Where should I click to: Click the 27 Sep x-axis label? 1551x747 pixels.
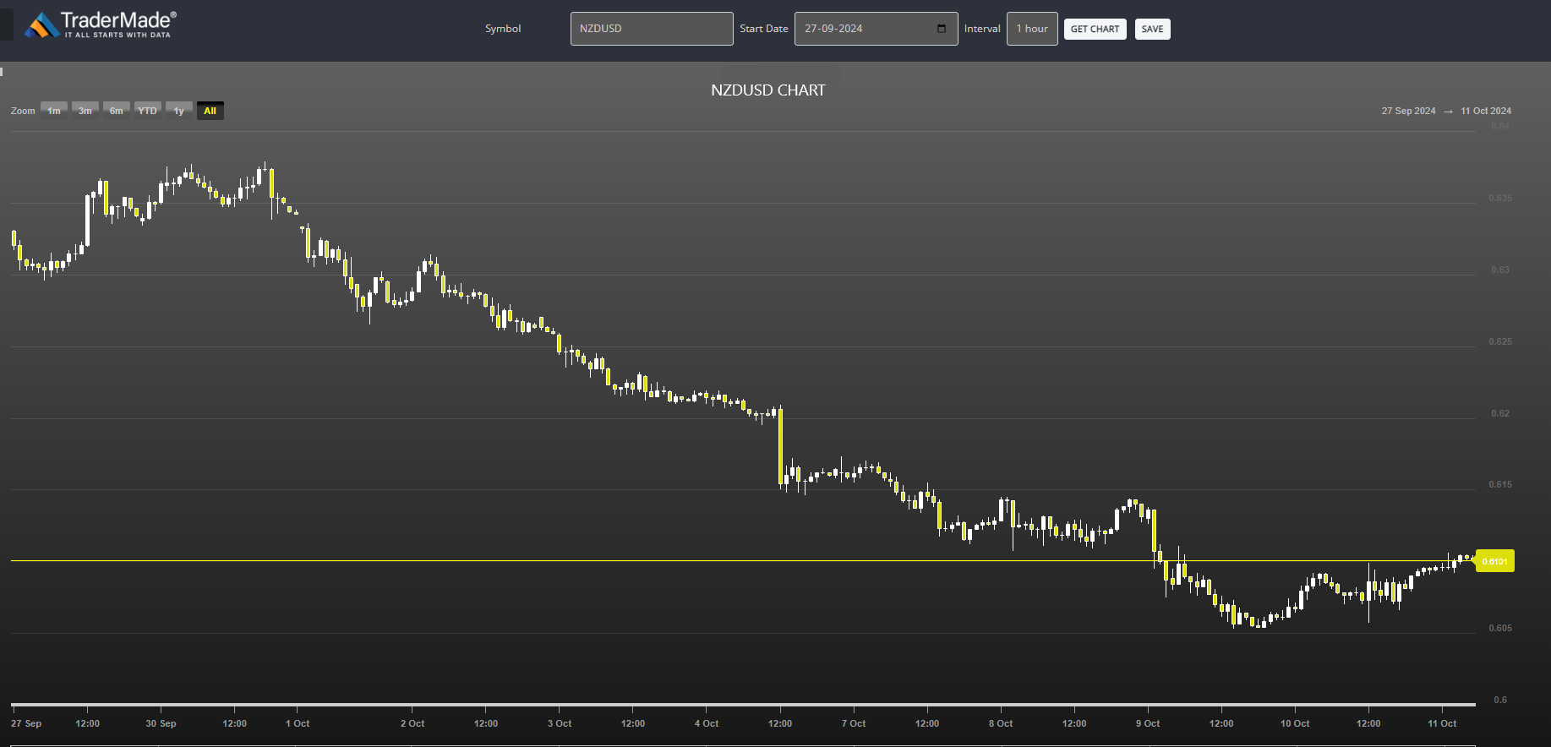point(26,723)
